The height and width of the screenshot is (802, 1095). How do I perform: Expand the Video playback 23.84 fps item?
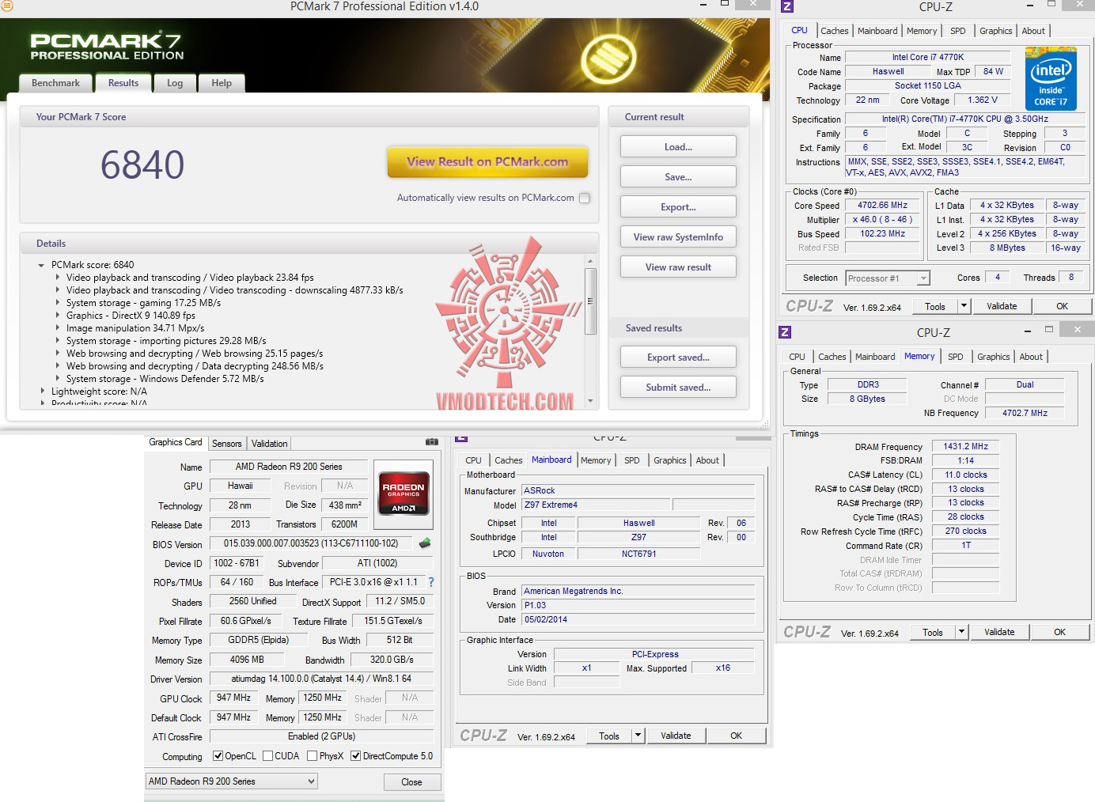coord(58,278)
